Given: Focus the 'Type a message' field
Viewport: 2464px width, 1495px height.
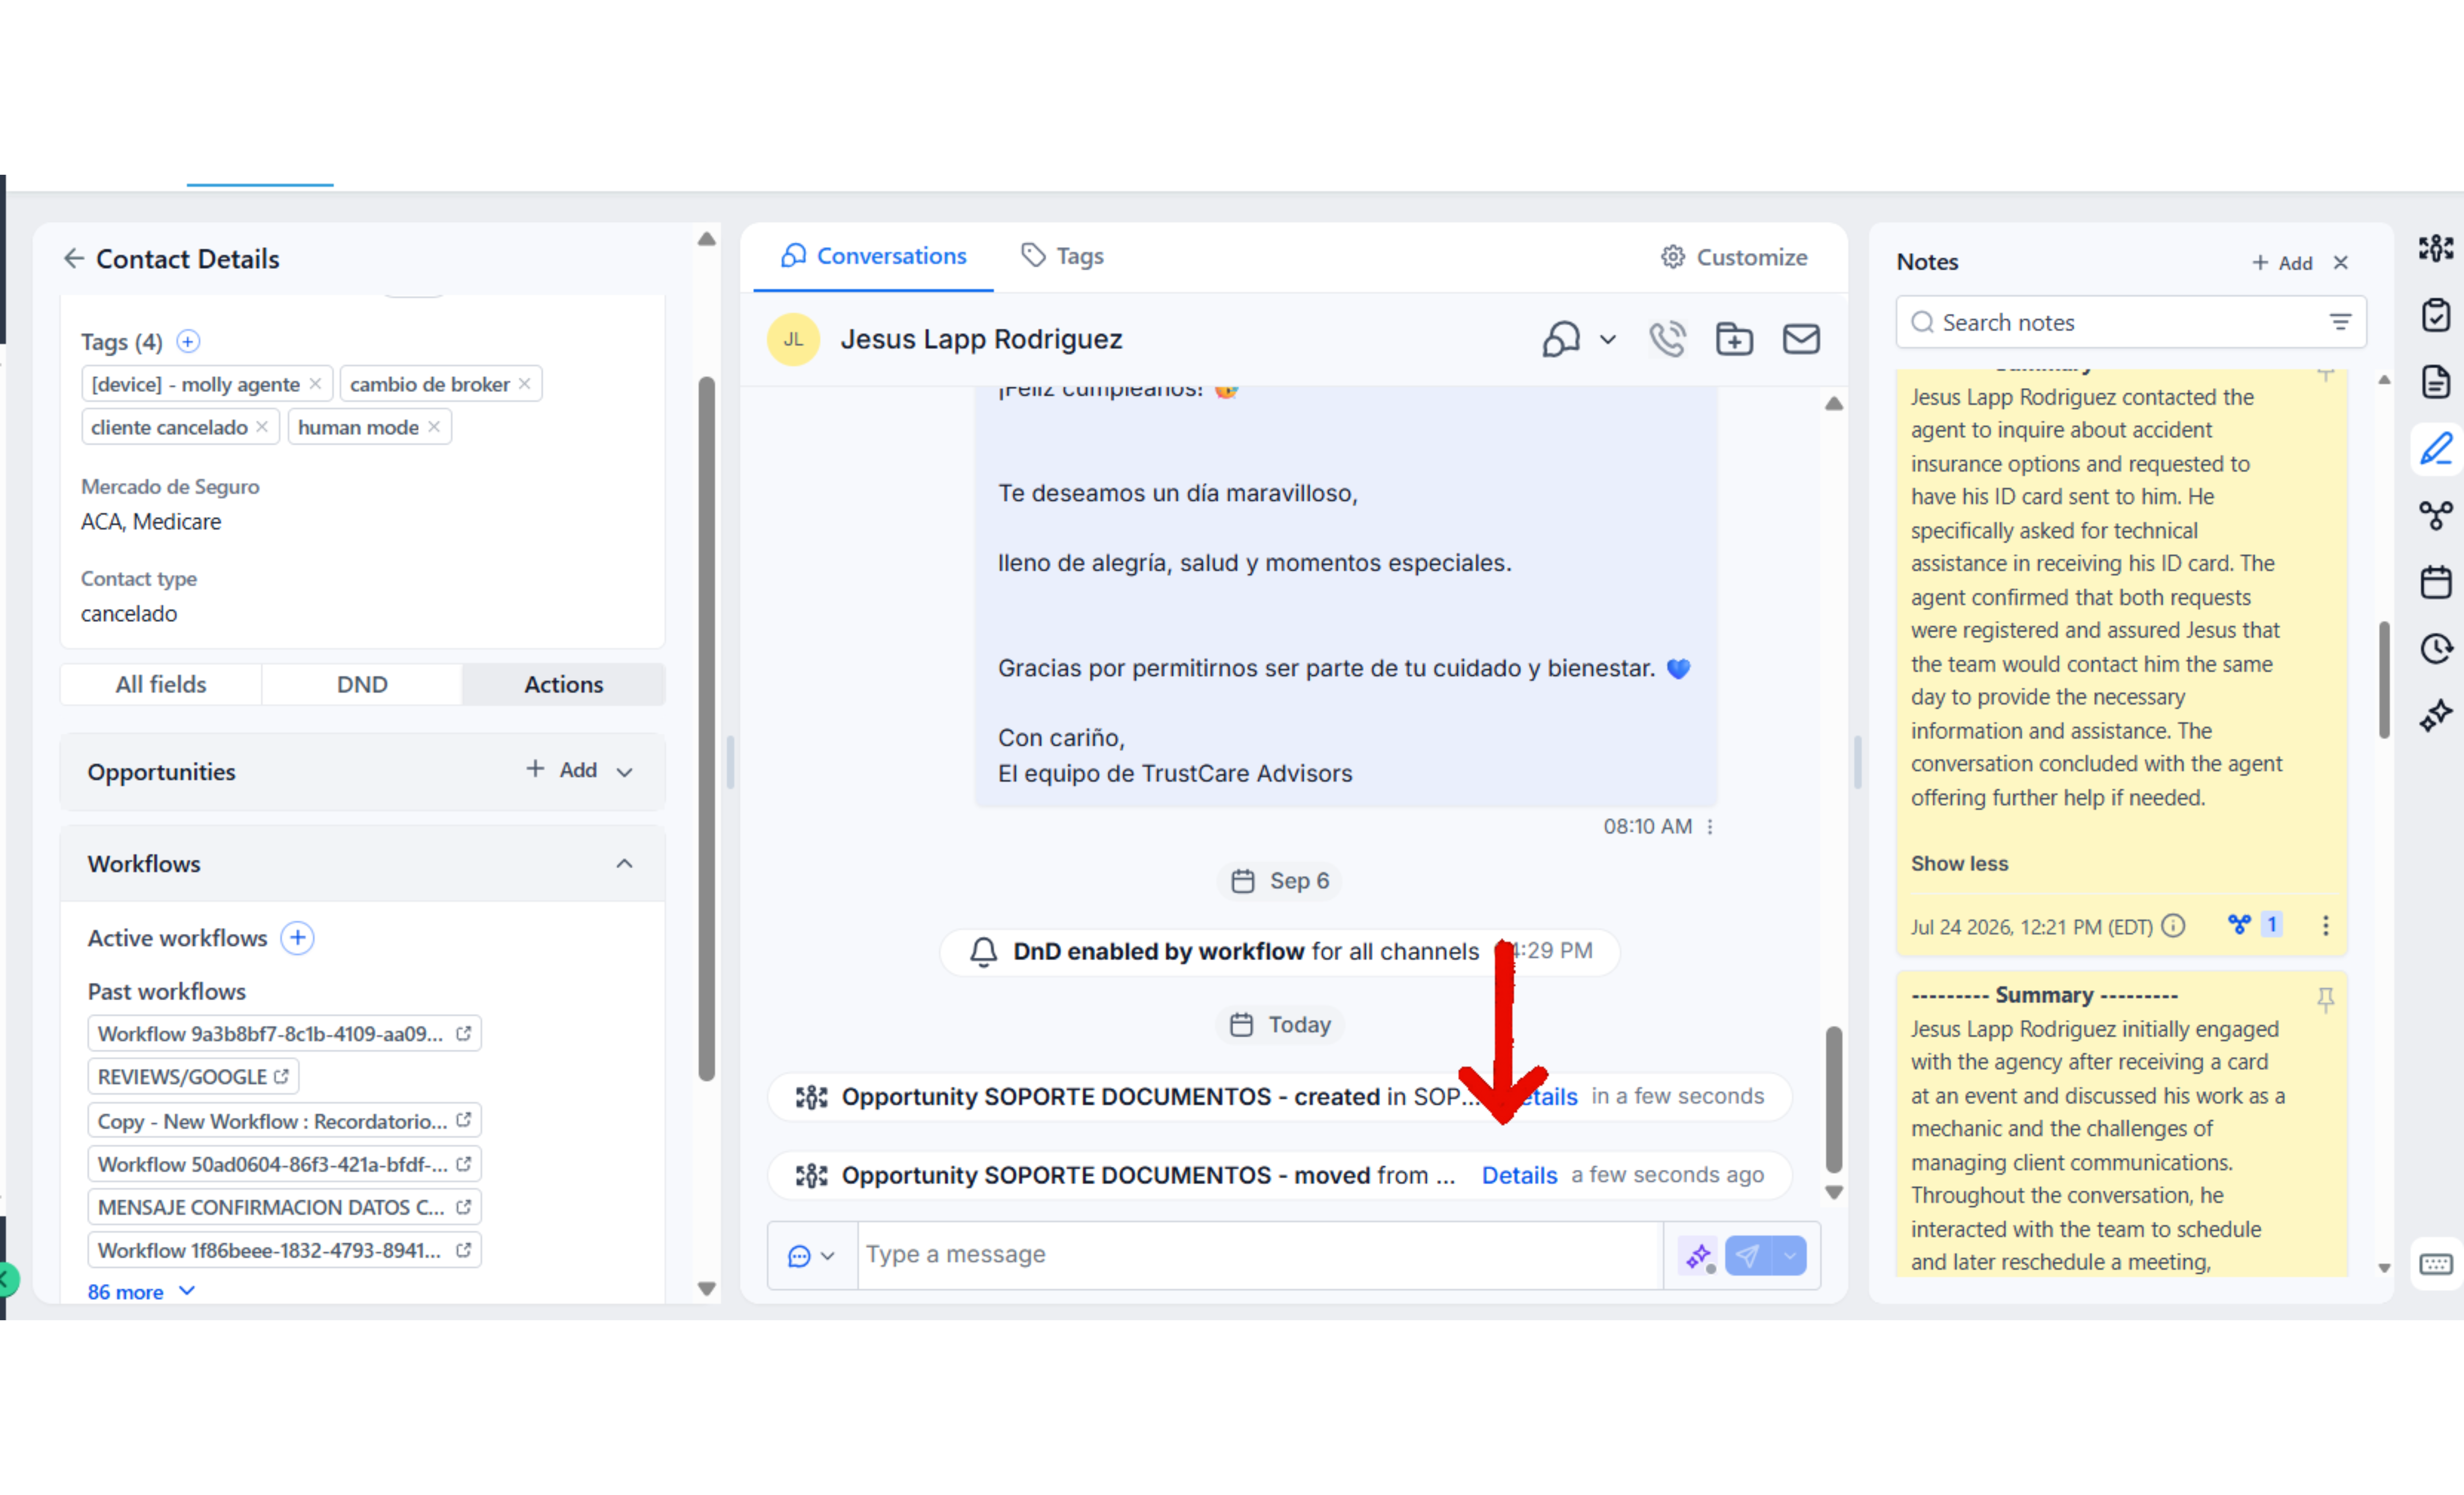Looking at the screenshot, I should (1260, 1254).
